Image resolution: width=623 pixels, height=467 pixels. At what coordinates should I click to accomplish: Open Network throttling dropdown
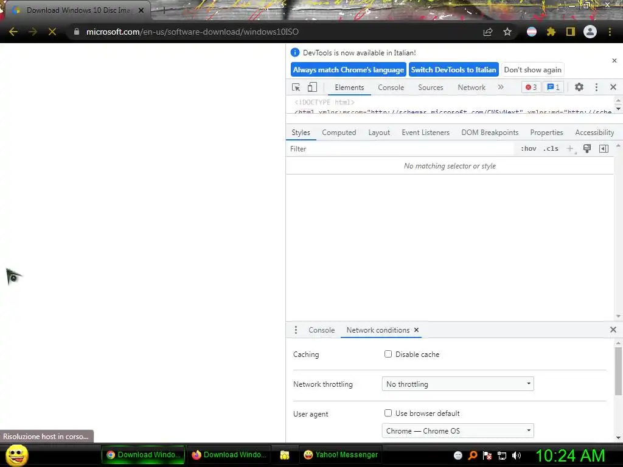point(458,384)
